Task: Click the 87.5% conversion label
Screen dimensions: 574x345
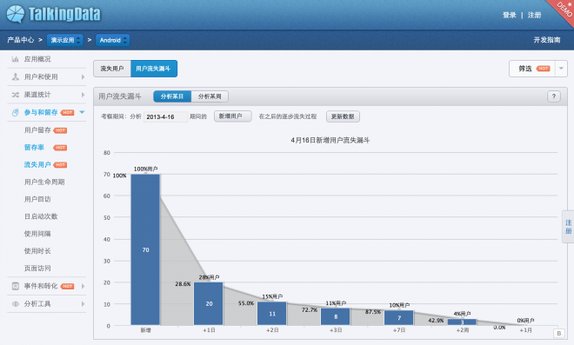Action: 373,312
